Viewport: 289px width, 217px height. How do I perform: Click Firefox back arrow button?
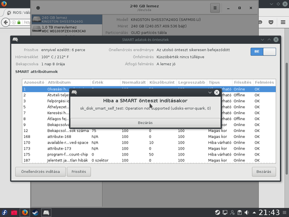(x=5, y=22)
